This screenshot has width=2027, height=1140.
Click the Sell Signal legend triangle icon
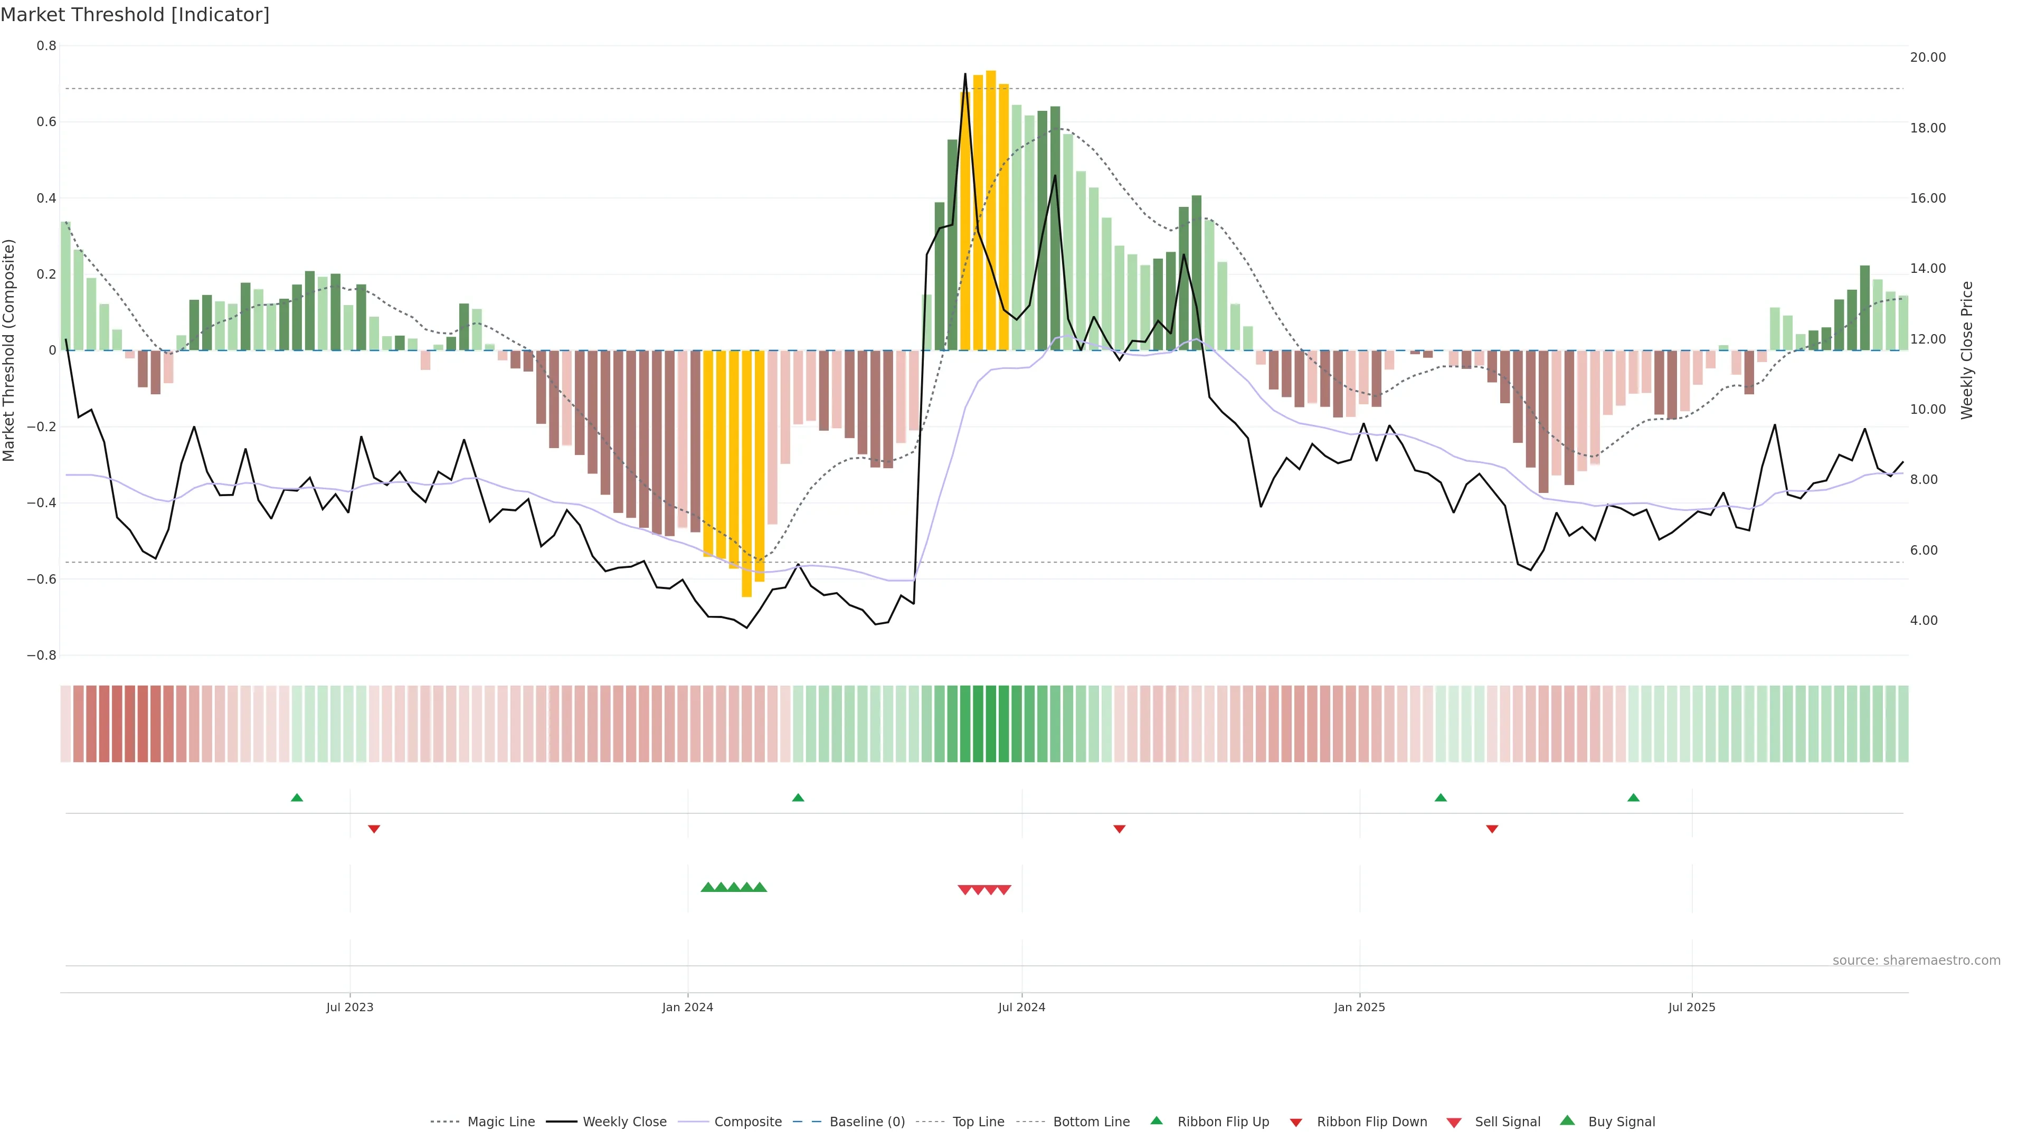(x=1453, y=1123)
